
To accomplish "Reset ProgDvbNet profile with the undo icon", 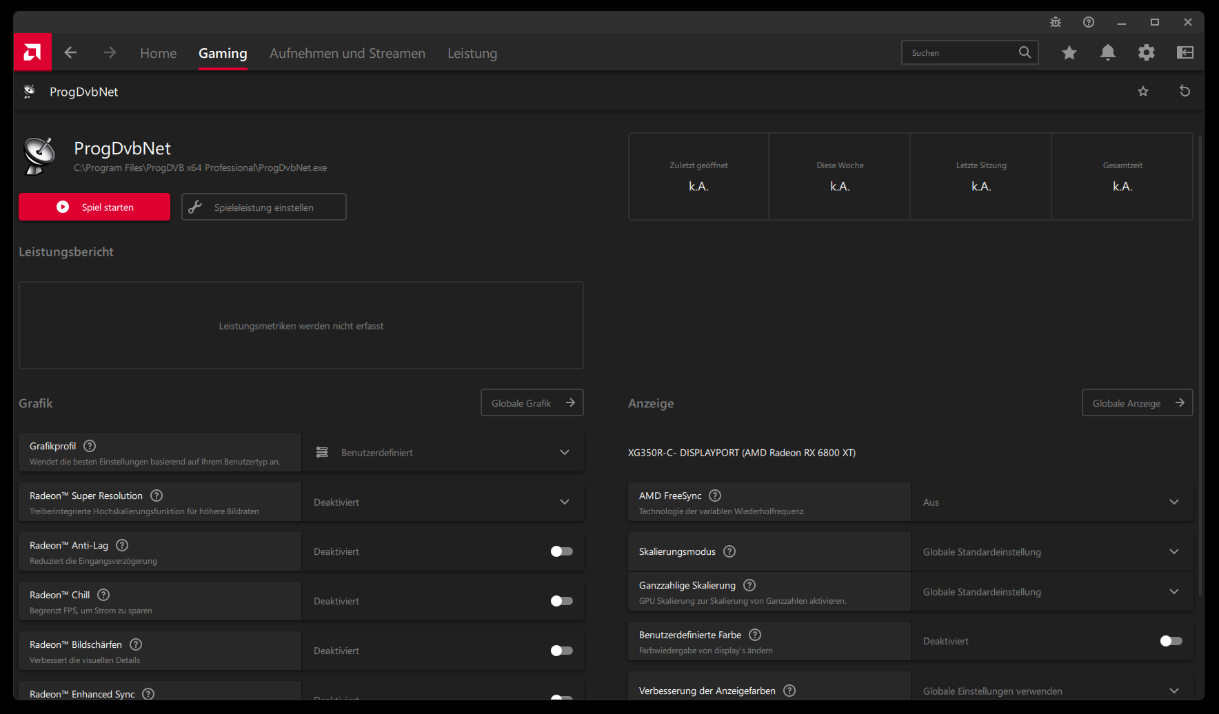I will click(1185, 91).
